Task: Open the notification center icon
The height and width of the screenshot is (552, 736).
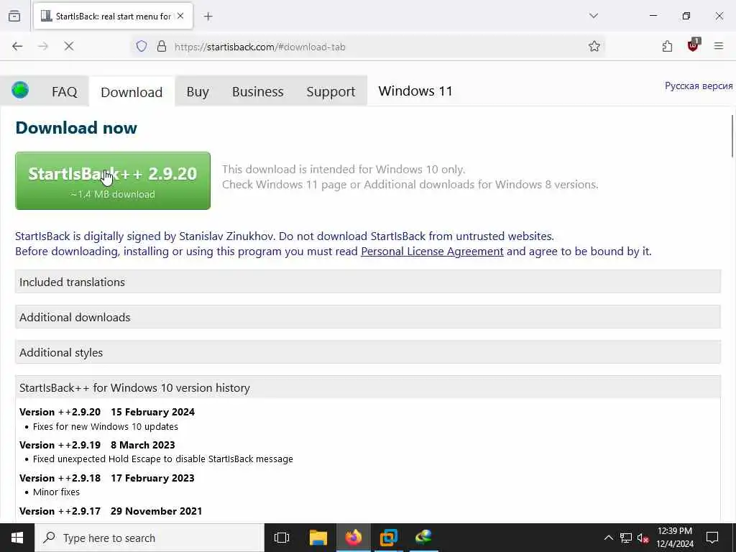Action: point(712,538)
